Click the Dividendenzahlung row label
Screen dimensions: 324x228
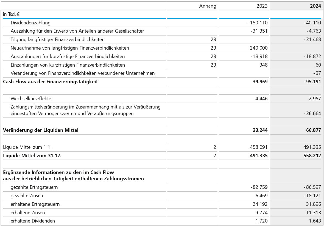[x=30, y=23]
